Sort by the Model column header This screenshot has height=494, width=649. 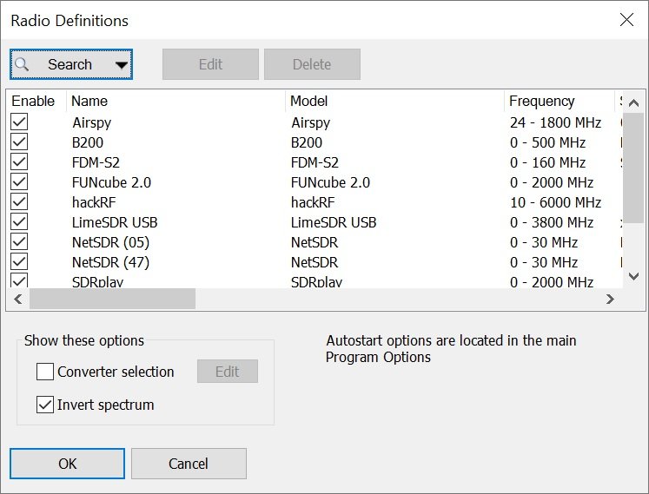(x=394, y=101)
